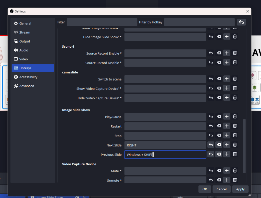Screen dimensions: 261x198
Task: Click the hotkeys list vertical scrollbar
Action: click(244, 146)
